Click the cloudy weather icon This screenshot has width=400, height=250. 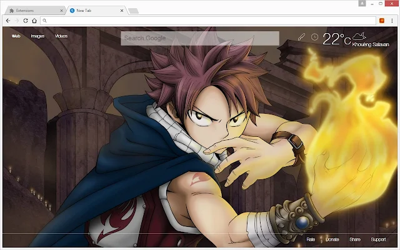point(359,36)
